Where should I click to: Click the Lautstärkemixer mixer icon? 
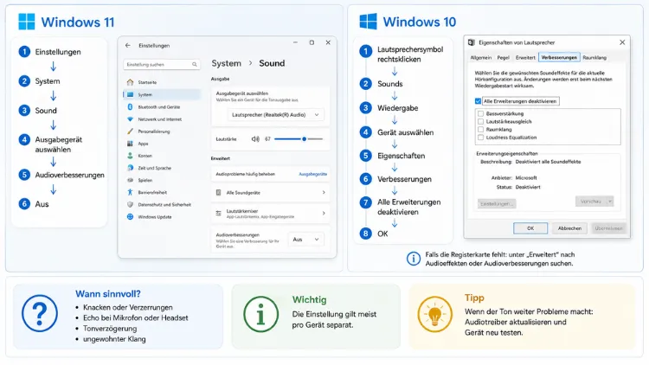point(219,213)
